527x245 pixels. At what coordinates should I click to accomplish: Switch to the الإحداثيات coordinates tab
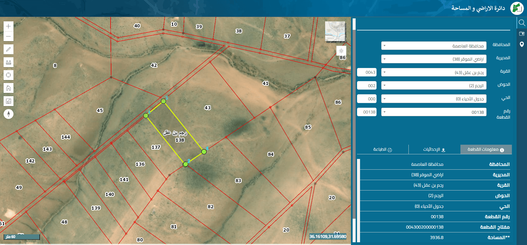click(434, 149)
